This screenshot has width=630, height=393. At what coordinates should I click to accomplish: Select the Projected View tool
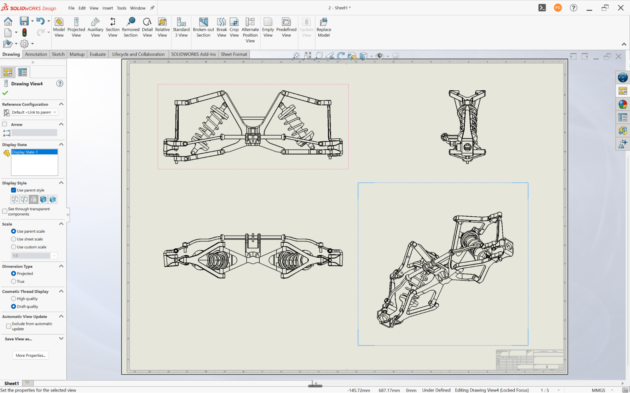point(76,27)
